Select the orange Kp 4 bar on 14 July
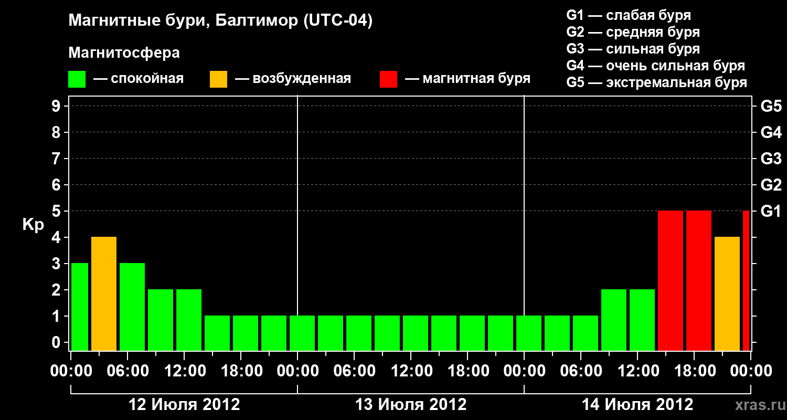The width and height of the screenshot is (787, 420). point(727,293)
